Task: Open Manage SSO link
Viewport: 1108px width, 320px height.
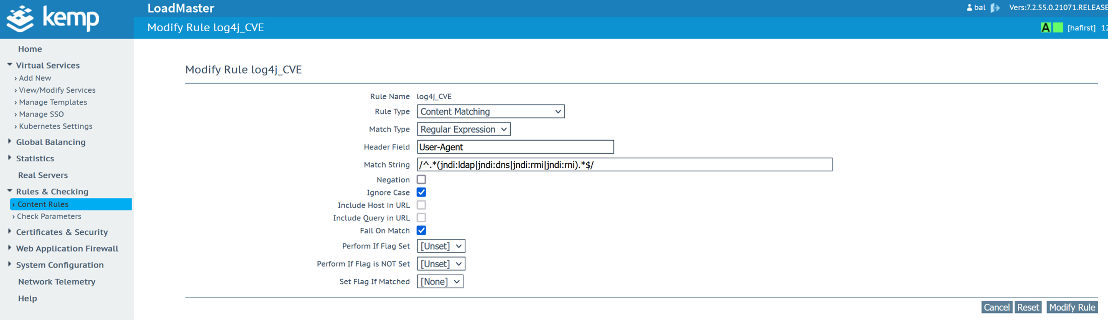Action: pyautogui.click(x=41, y=114)
